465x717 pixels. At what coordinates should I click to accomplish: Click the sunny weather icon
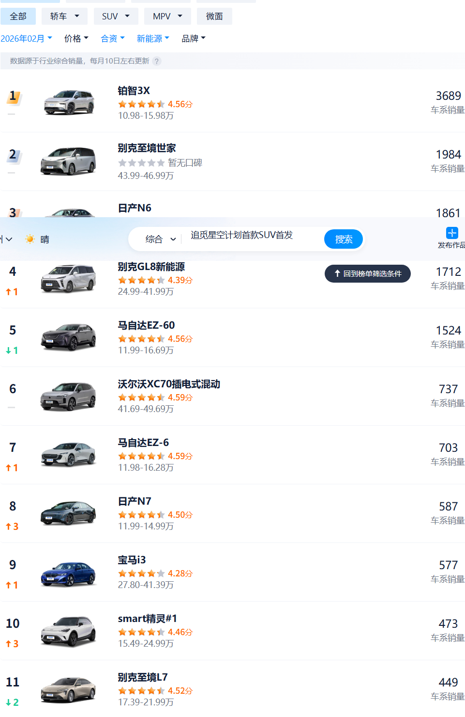tap(30, 239)
